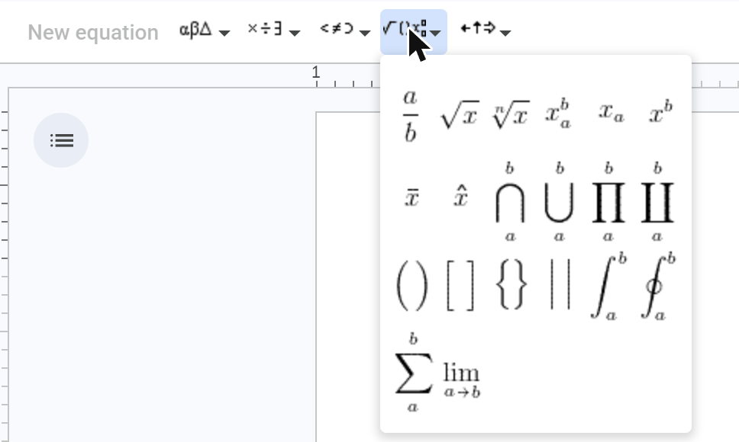
Task: Insert the summation from a to b
Action: point(413,373)
